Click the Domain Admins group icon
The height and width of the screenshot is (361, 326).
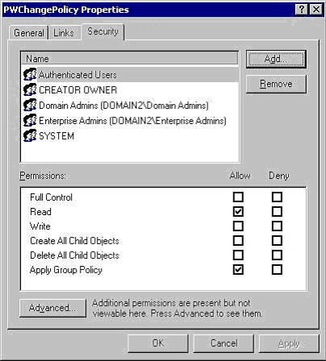pos(30,105)
